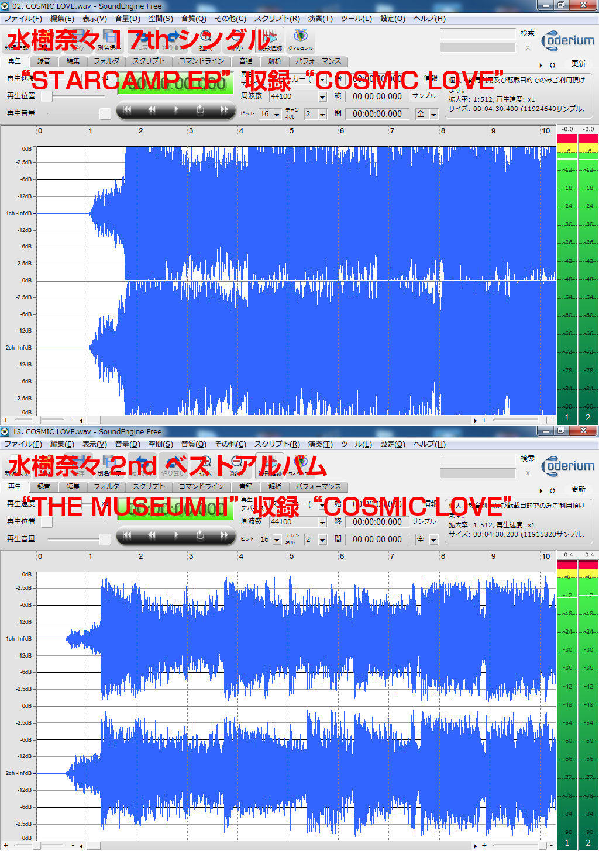Click Coderium logo in 02. COSMIC LOVE window
The height and width of the screenshot is (851, 599).
pyautogui.click(x=568, y=41)
